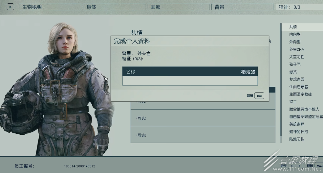The image size is (323, 173).
Task: Click the 更改 button at bottom right
Action: tap(284, 166)
